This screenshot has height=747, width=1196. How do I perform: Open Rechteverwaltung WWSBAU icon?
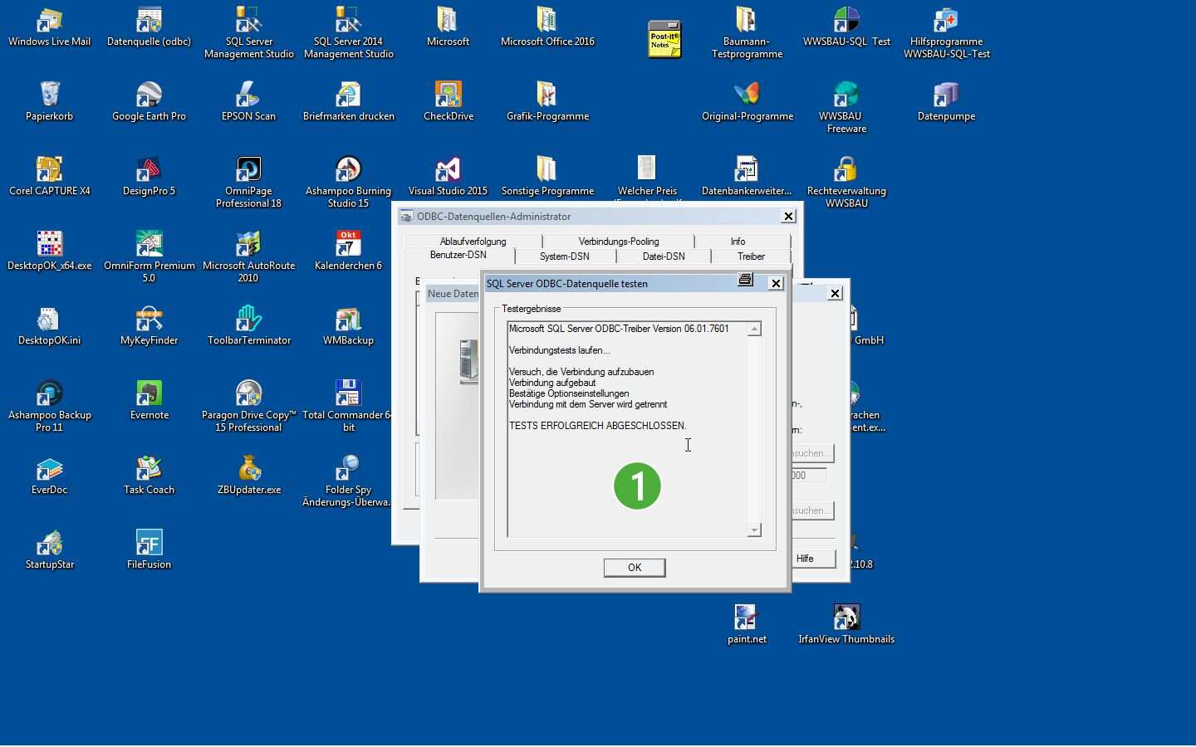847,183
